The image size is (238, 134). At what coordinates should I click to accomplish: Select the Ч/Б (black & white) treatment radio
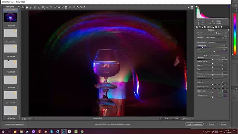click(223, 33)
